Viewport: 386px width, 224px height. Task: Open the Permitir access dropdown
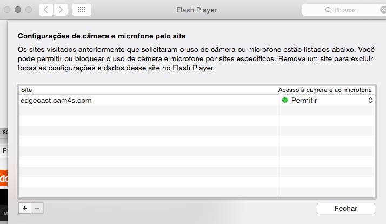[370, 101]
